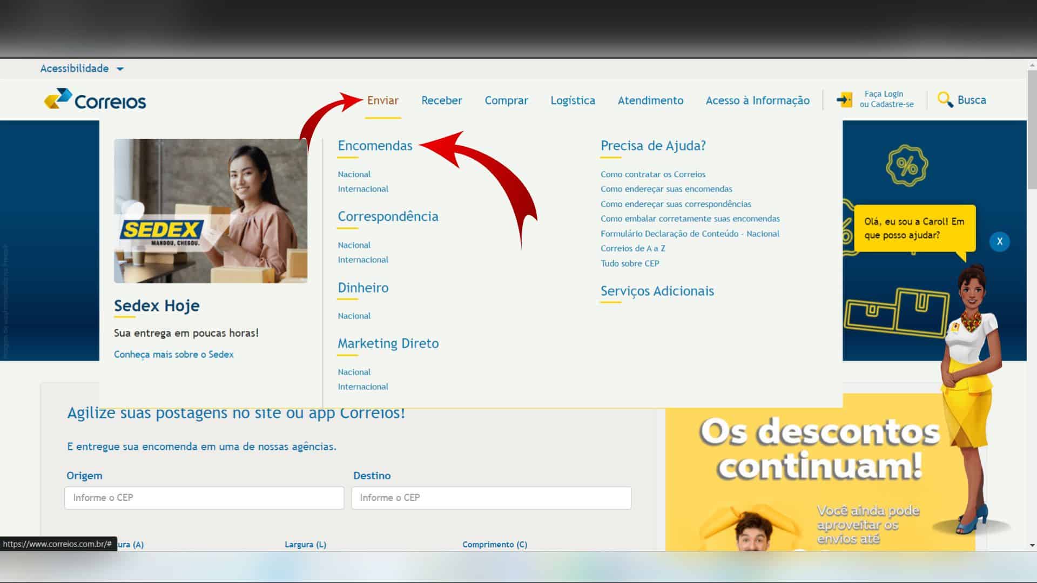Click the page vertical scrollbar thumb
Viewport: 1037px width, 583px height.
[x=1032, y=130]
